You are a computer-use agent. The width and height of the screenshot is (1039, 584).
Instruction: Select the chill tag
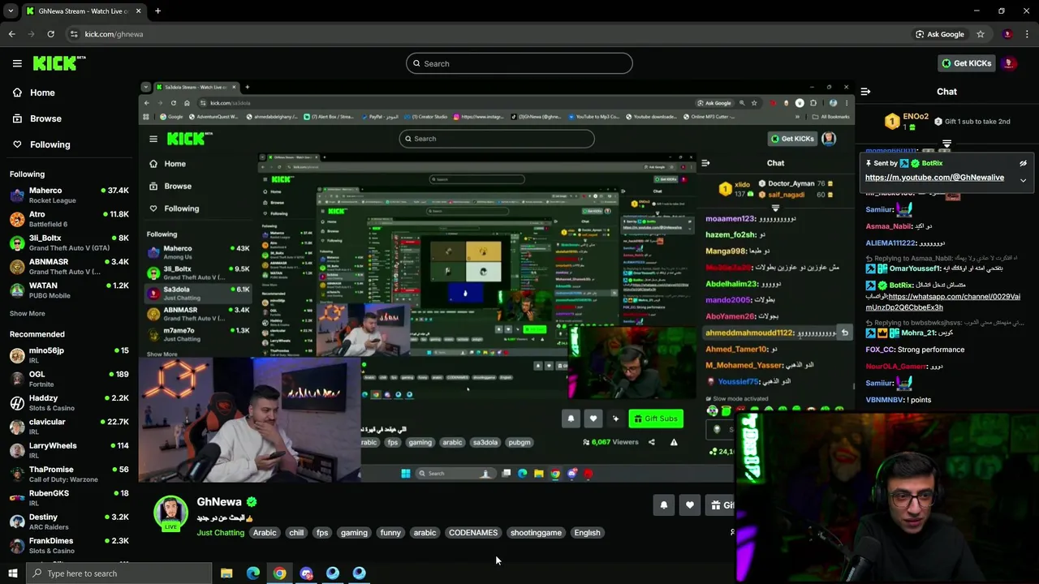coord(296,533)
